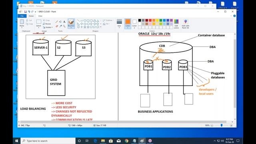Switch to the View tab
Viewport: 256px width, 144px height.
pos(40,16)
